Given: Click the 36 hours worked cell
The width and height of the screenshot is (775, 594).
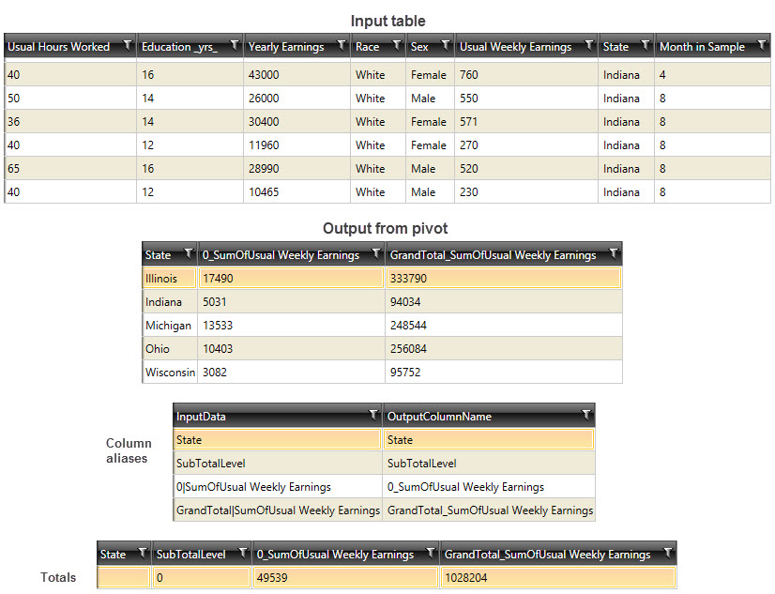Looking at the screenshot, I should pyautogui.click(x=70, y=122).
